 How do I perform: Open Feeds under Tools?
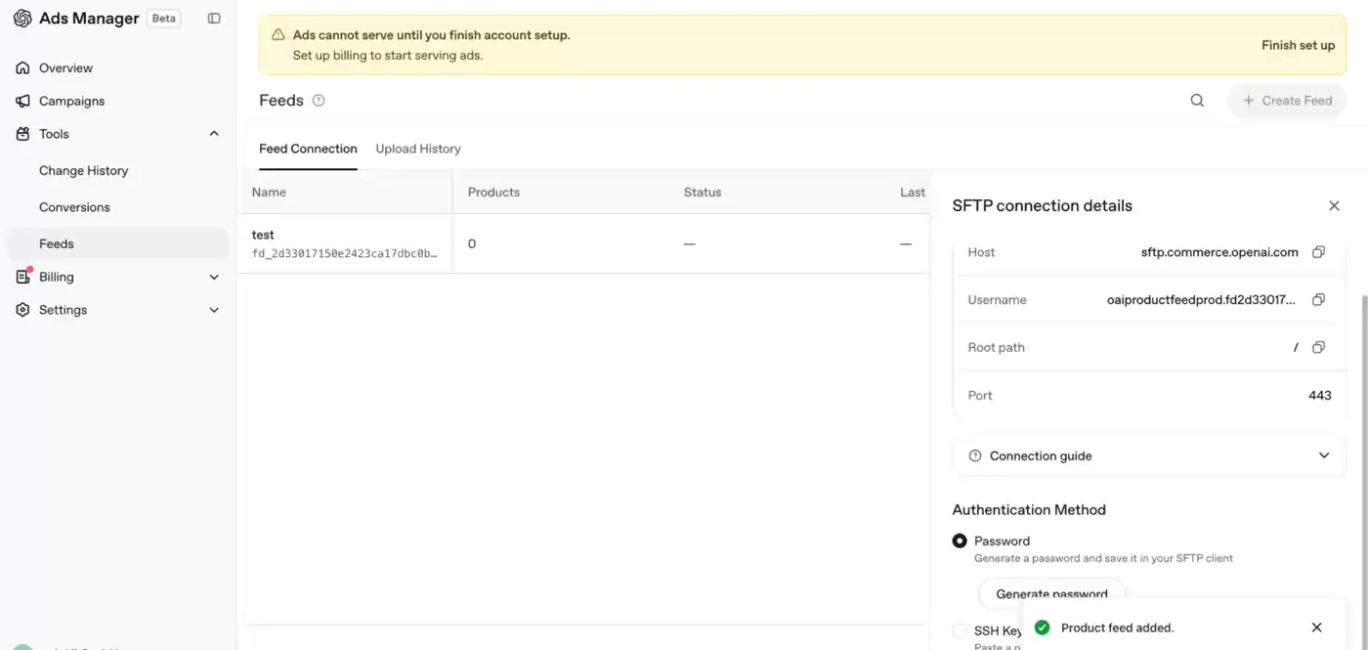[x=118, y=244]
